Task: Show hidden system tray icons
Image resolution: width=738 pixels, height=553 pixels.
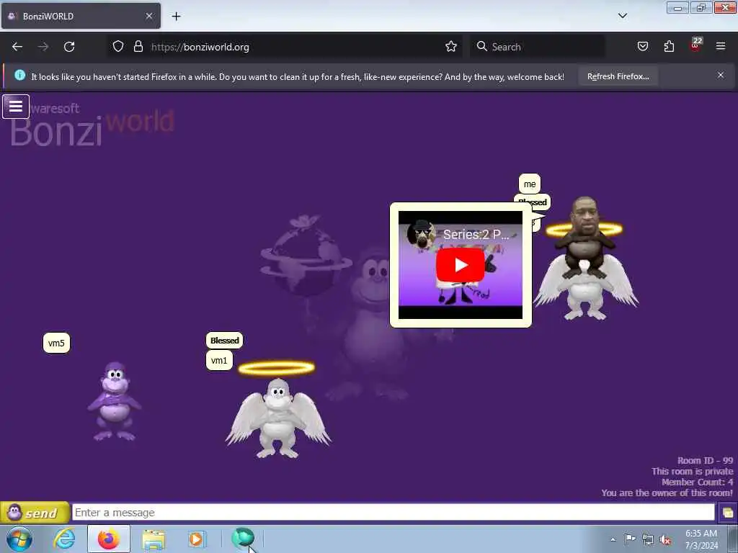Action: (x=613, y=539)
